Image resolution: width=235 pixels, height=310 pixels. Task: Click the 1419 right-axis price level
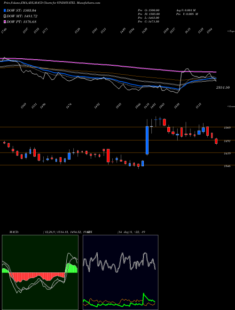[227, 154]
